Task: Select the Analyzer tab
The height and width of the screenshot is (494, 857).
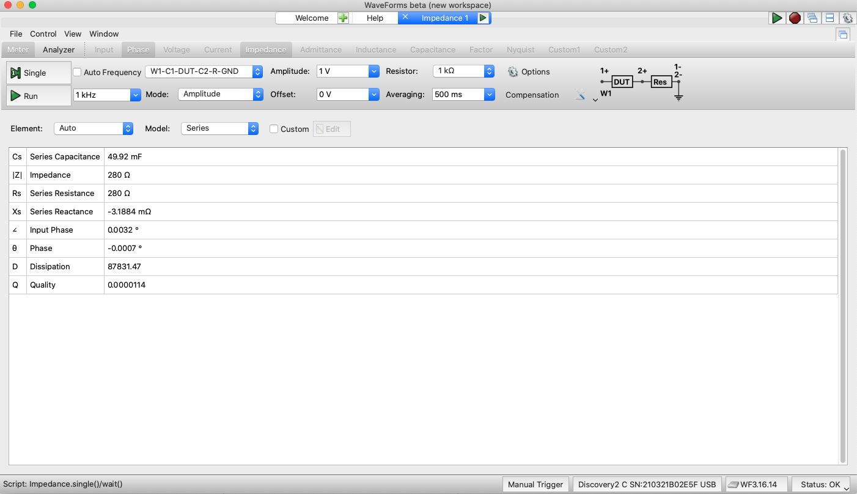Action: (x=59, y=50)
